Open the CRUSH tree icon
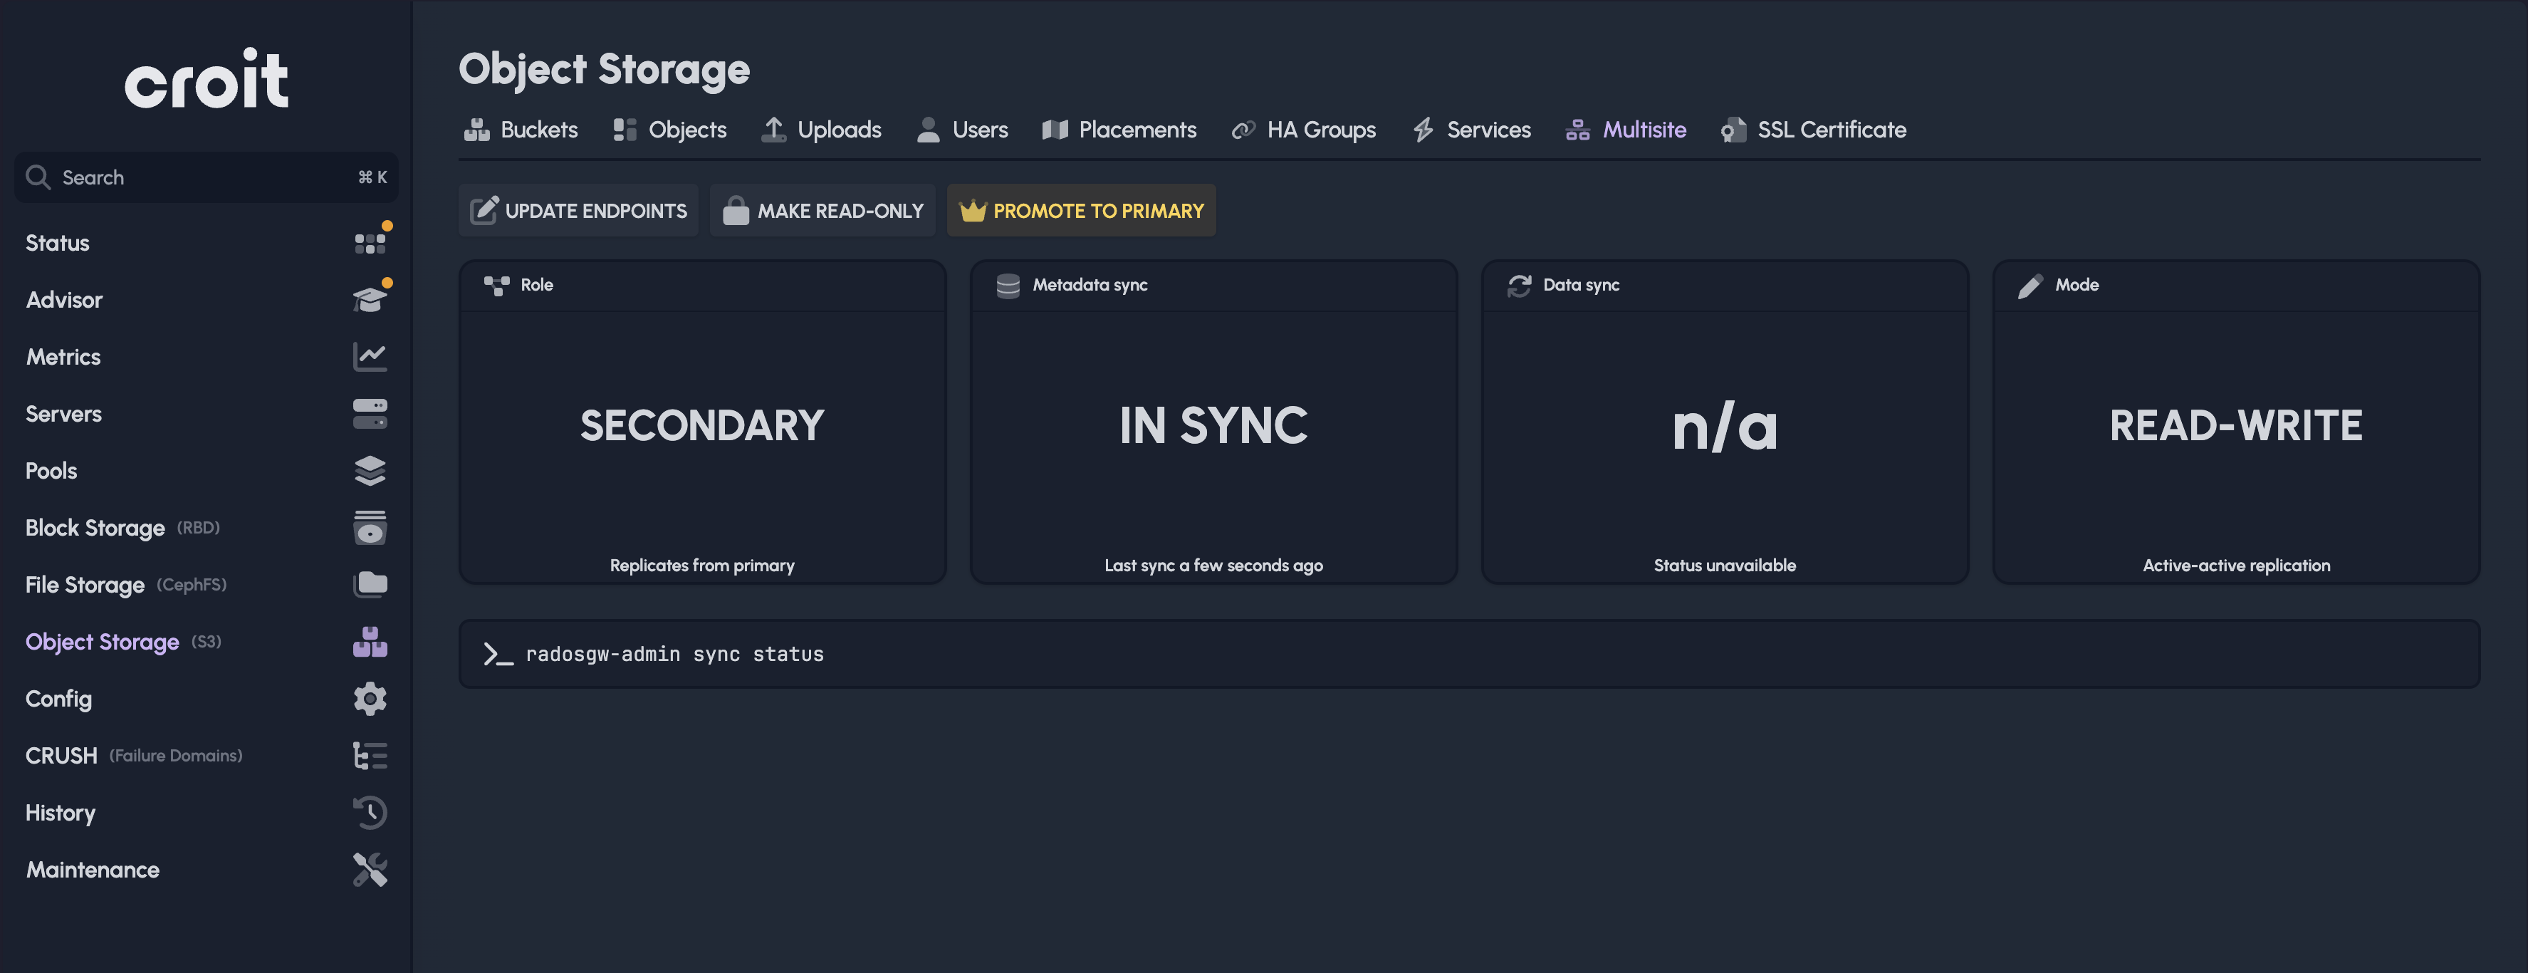2528x973 pixels. (370, 755)
